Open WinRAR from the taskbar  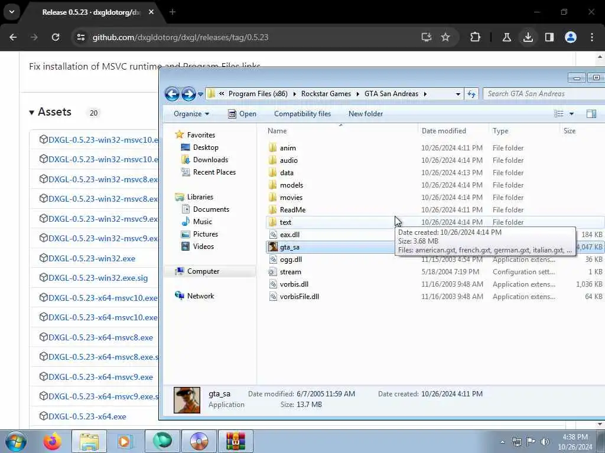[x=235, y=441]
